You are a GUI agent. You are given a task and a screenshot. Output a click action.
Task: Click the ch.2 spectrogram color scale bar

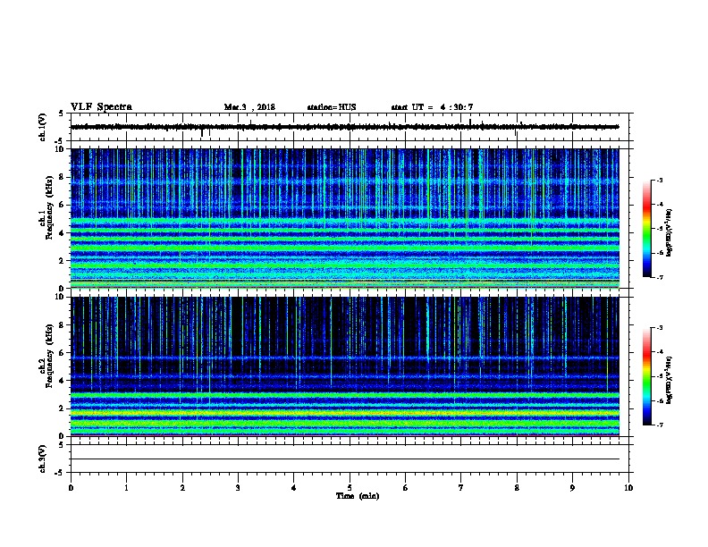(x=647, y=376)
